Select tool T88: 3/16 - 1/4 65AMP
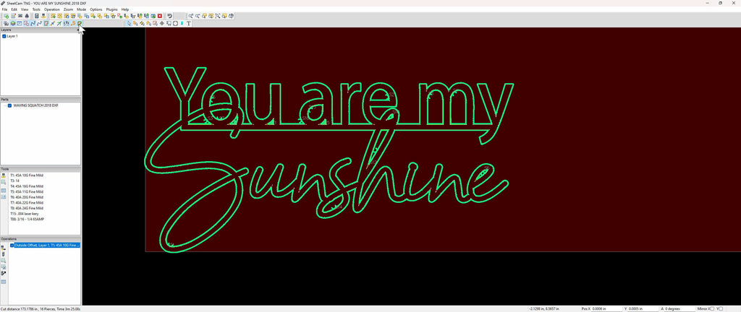The image size is (741, 312). pos(27,219)
